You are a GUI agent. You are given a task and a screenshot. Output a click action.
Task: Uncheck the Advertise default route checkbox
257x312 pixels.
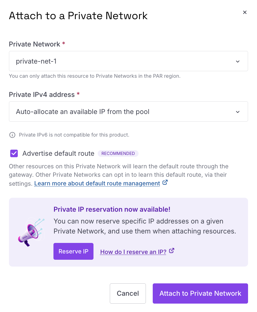14,153
